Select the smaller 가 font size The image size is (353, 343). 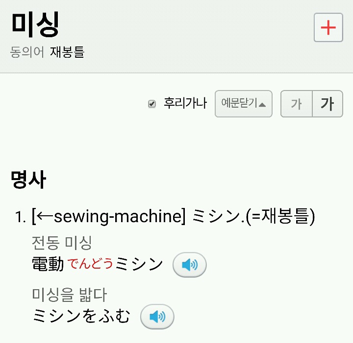[296, 104]
